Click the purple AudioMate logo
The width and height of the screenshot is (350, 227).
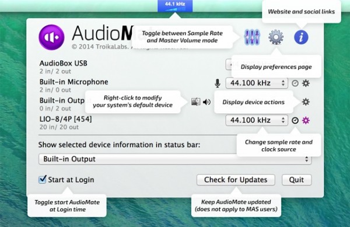pos(51,37)
